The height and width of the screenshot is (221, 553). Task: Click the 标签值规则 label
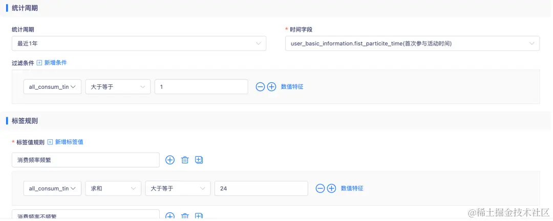pos(30,142)
